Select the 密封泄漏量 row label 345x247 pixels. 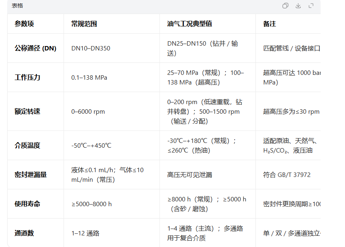click(31, 175)
